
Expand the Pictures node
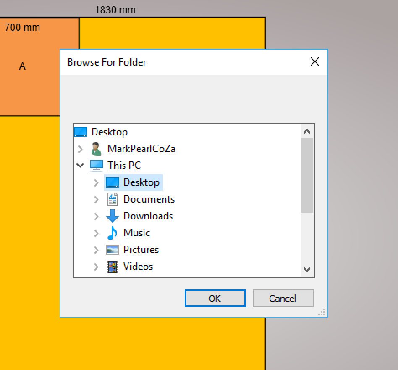tap(96, 250)
